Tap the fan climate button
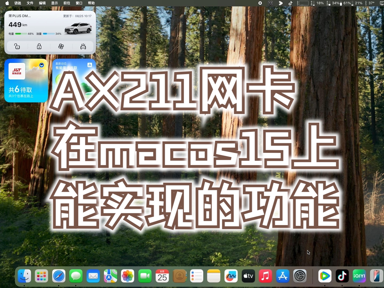The height and width of the screenshot is (288, 384). [x=61, y=46]
